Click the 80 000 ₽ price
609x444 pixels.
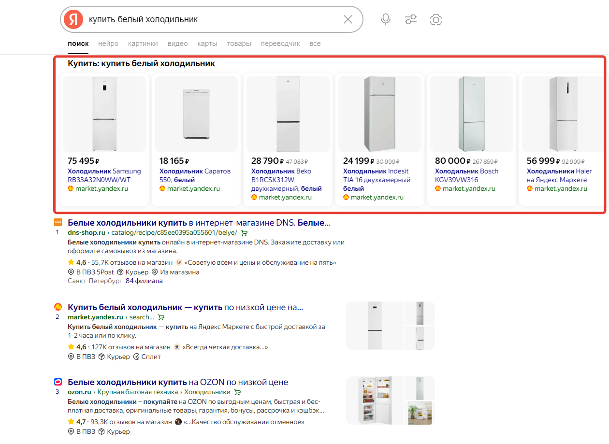(453, 161)
